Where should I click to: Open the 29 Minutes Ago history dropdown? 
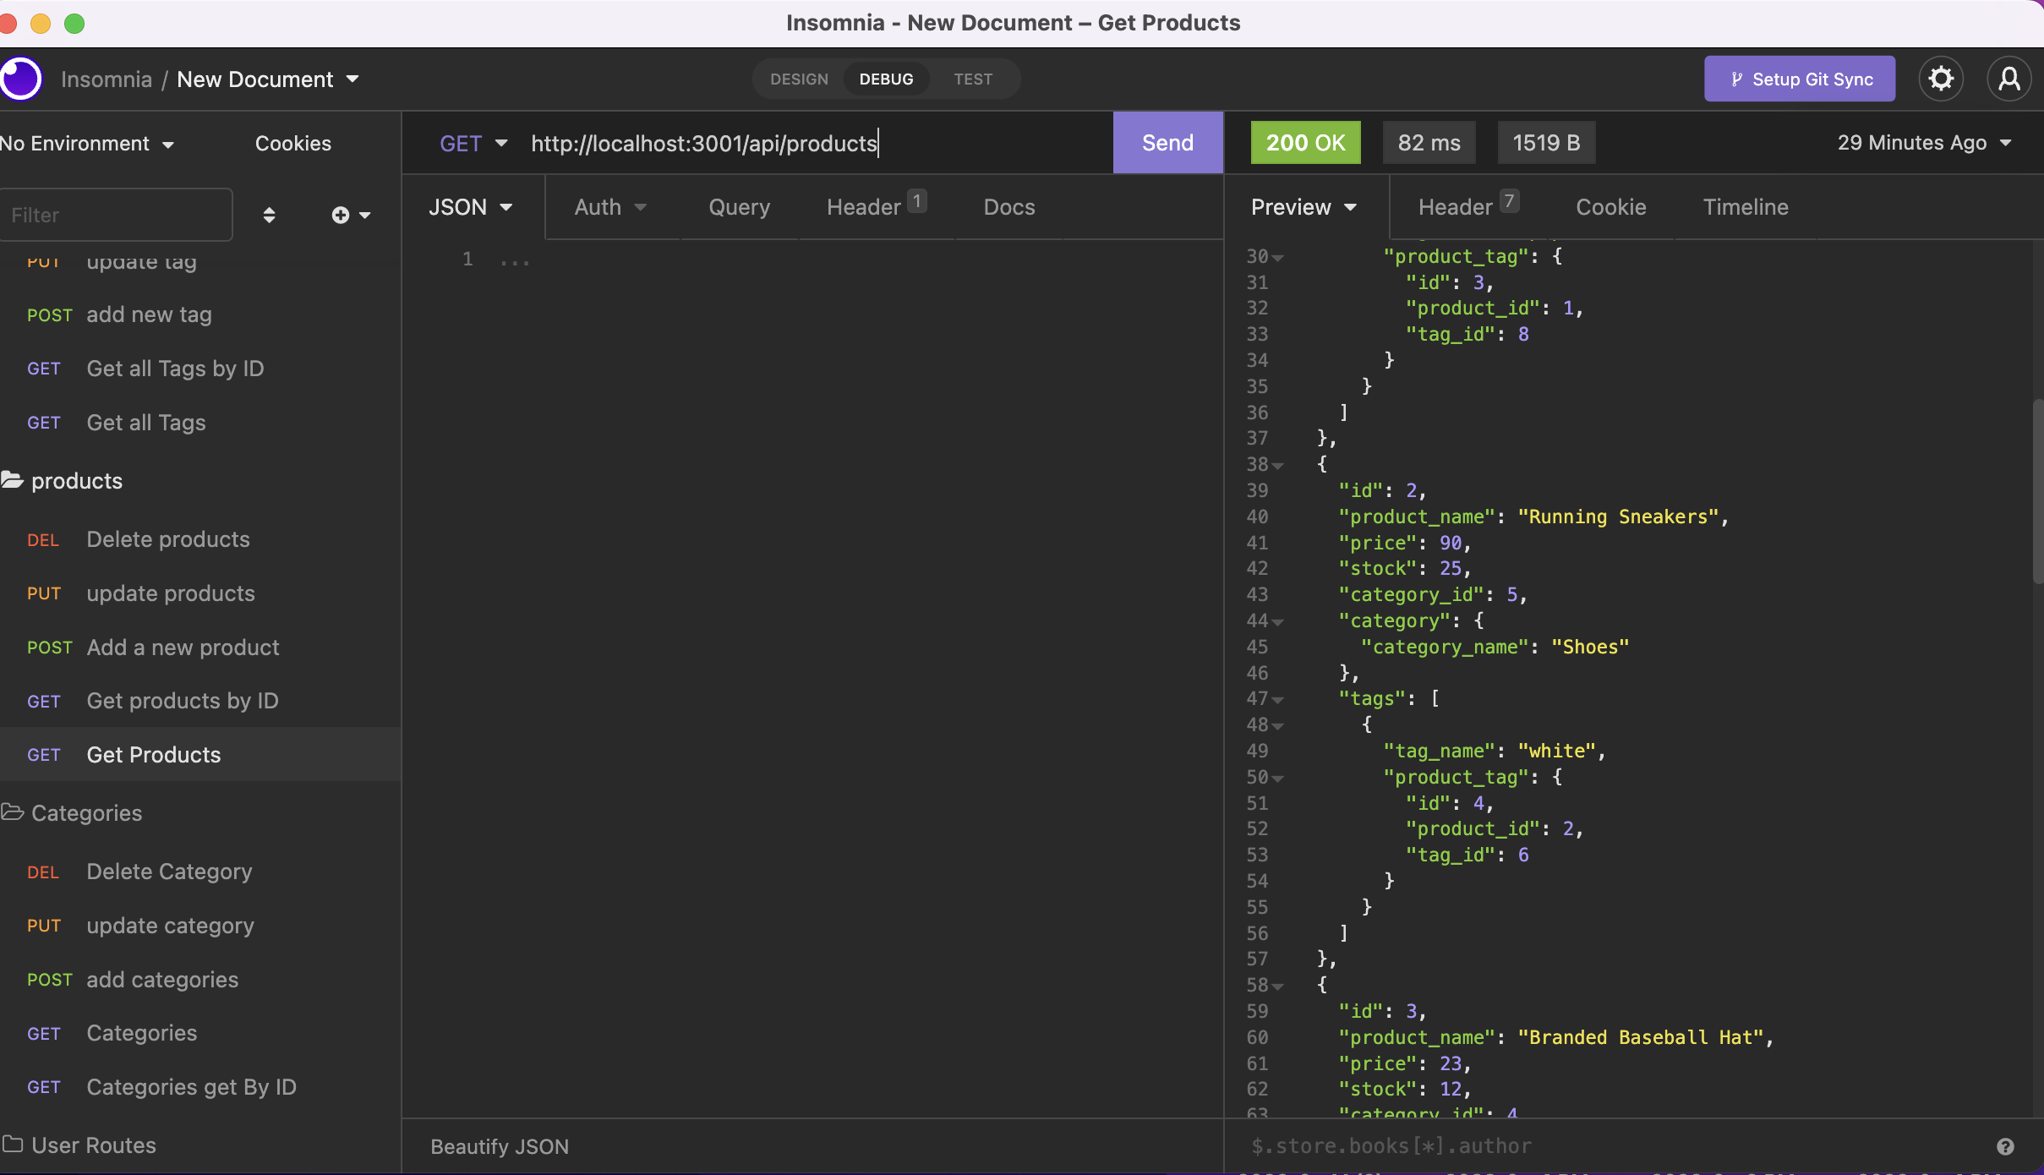[1924, 143]
